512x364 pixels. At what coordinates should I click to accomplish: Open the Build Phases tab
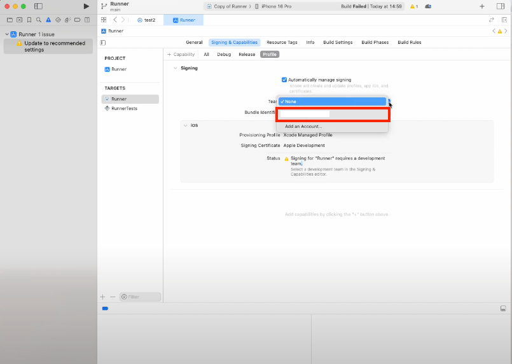pos(375,43)
